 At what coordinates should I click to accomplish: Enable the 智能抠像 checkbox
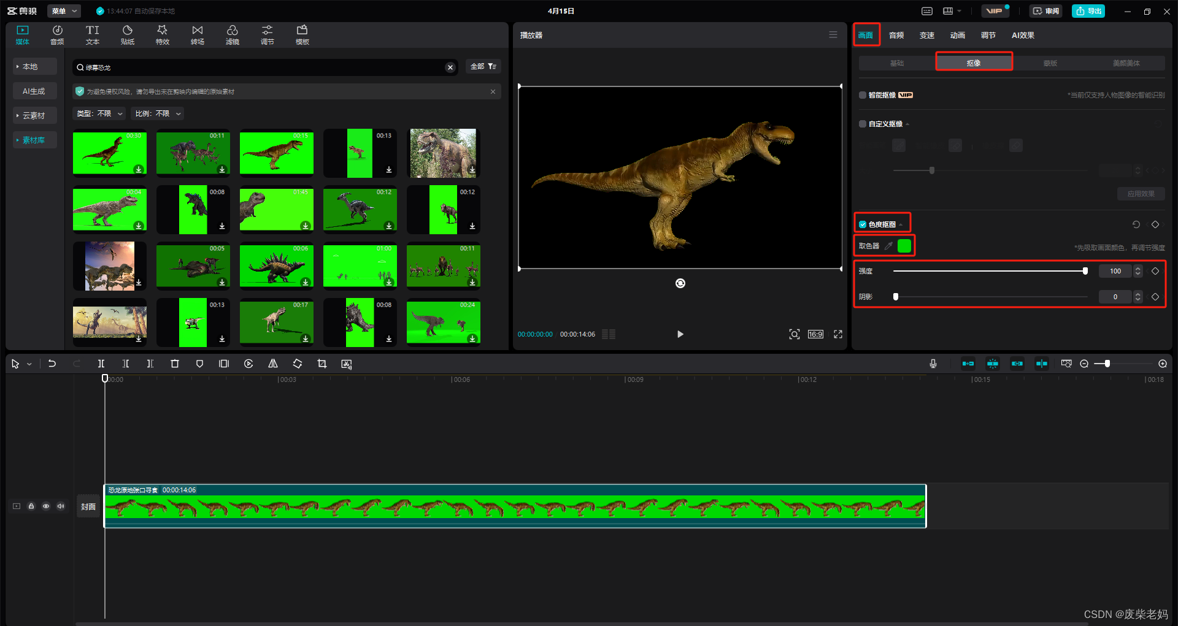point(863,95)
